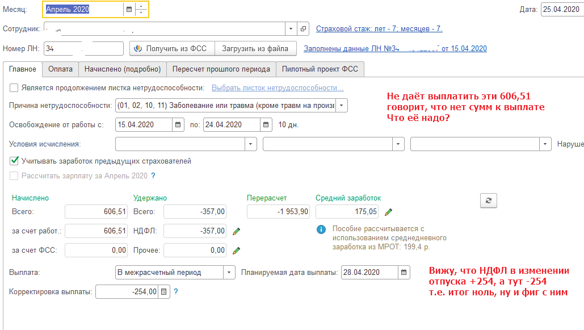Viewport: 584px width, 330px height.
Task: Open calendar for release start date 15.04.2020
Action: point(178,125)
